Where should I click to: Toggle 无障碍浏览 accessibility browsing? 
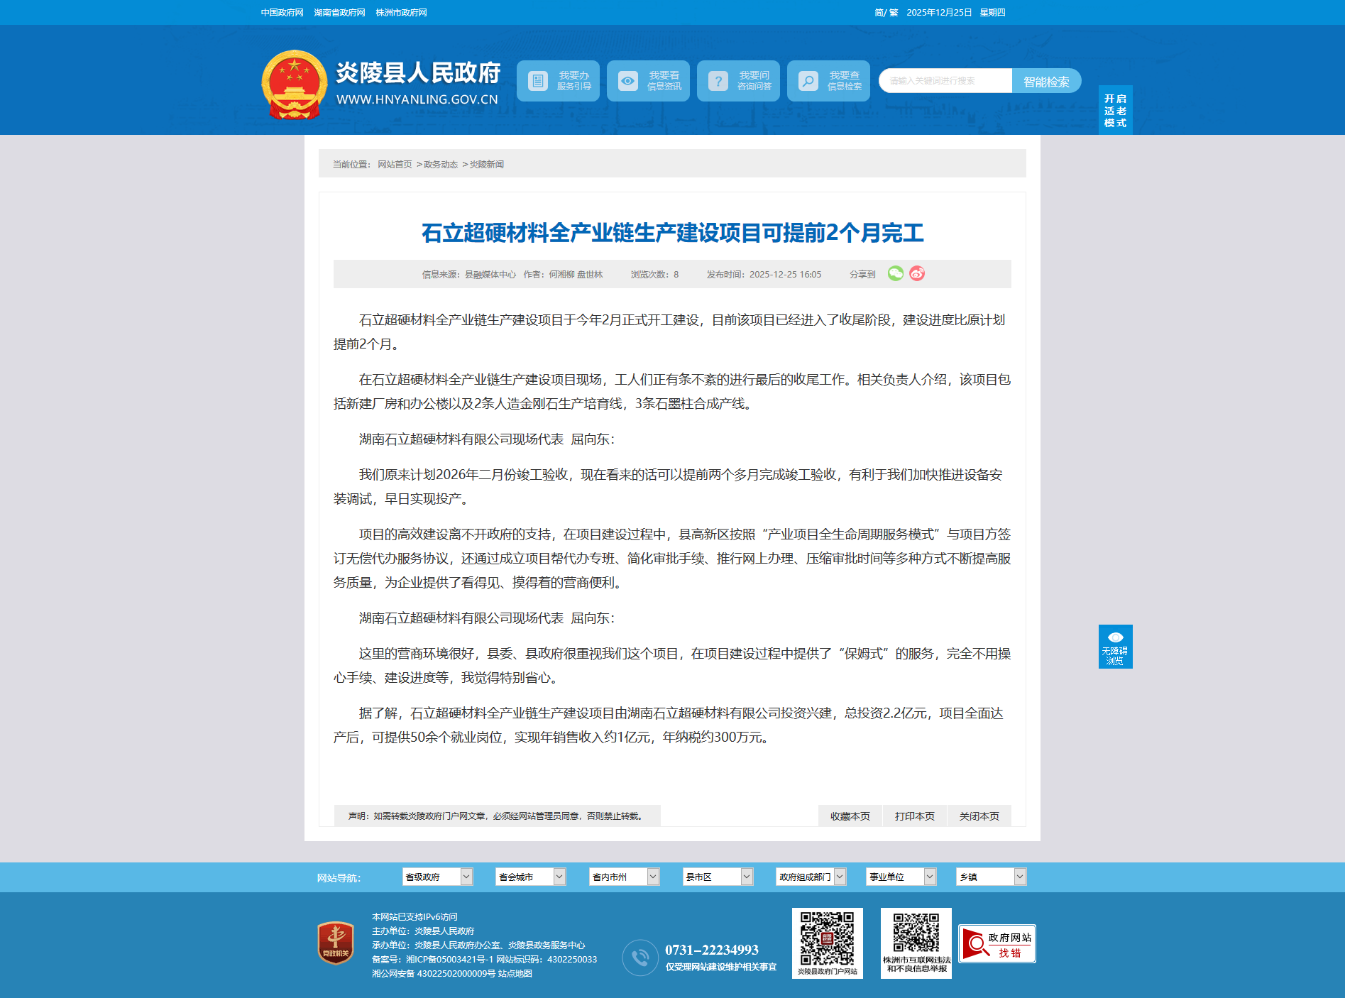click(1115, 647)
